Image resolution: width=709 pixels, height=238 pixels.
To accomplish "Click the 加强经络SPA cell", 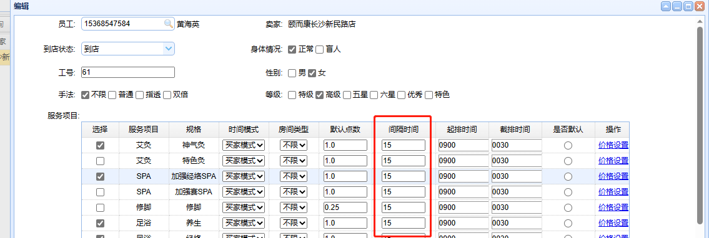I will [194, 176].
